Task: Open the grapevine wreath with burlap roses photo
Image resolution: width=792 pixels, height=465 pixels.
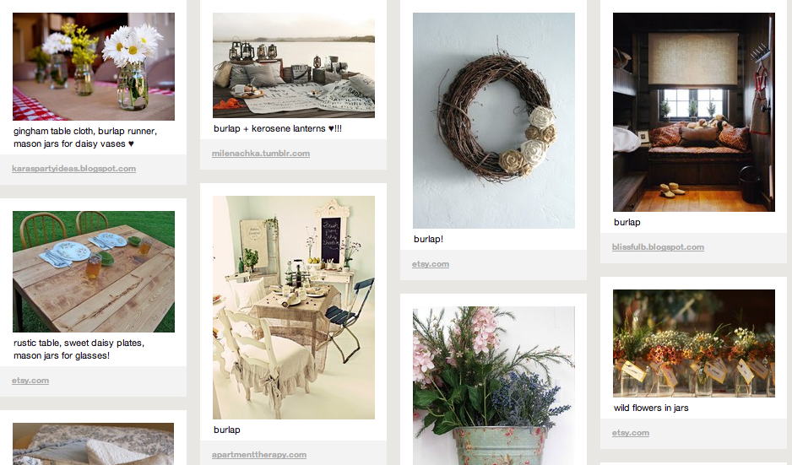Action: point(493,121)
